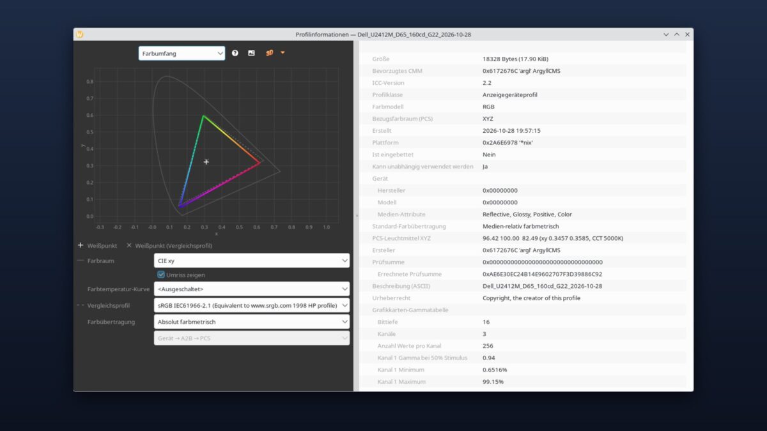
Task: Click the application icon in the title bar
Action: coord(80,34)
